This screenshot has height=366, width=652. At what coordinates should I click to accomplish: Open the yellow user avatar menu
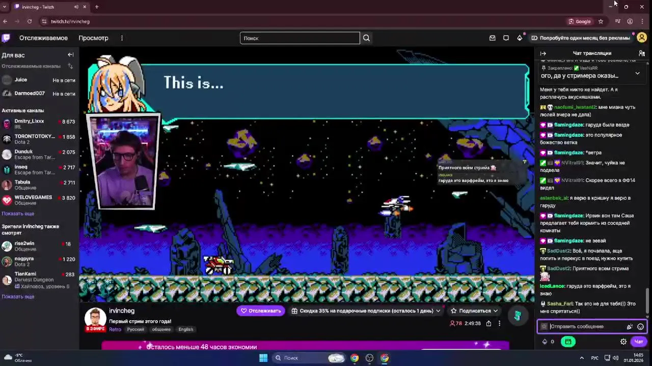pos(642,38)
